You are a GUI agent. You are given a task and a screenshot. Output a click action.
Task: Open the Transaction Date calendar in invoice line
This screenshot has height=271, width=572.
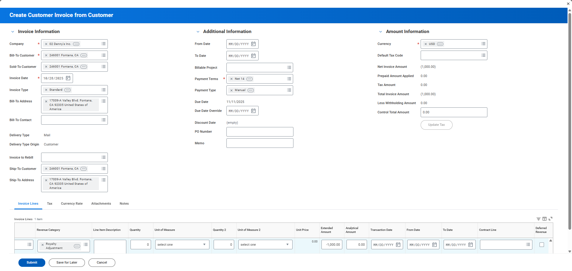398,245
